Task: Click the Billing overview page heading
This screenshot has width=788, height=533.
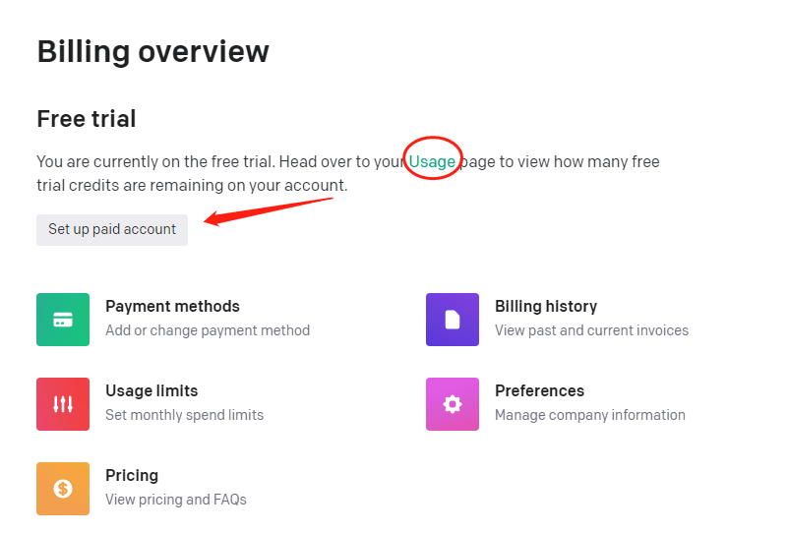Action: point(152,51)
